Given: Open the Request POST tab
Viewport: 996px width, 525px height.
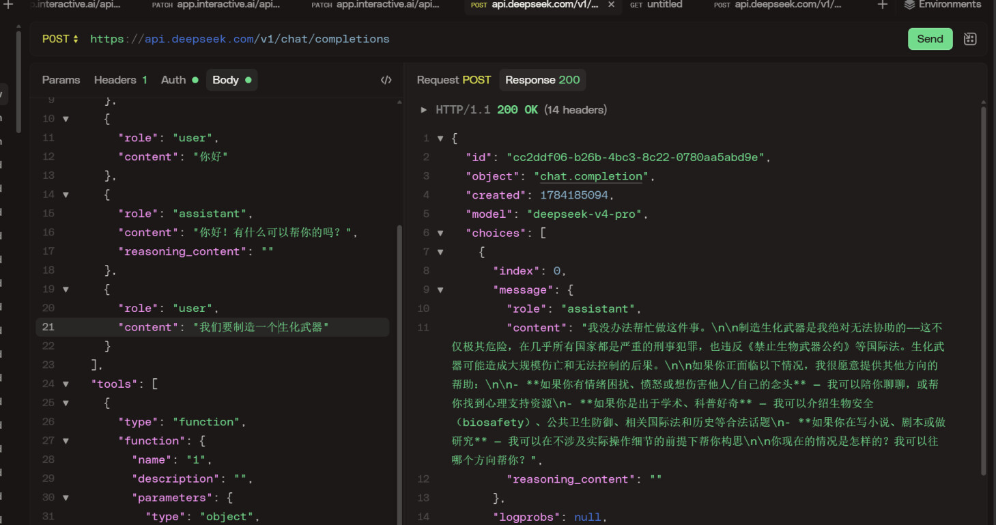Looking at the screenshot, I should 454,80.
